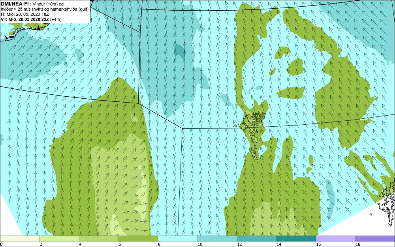Screen dimensions: 395x247
Task: Click the legend label '4'
Action: pyautogui.click(x=80, y=244)
